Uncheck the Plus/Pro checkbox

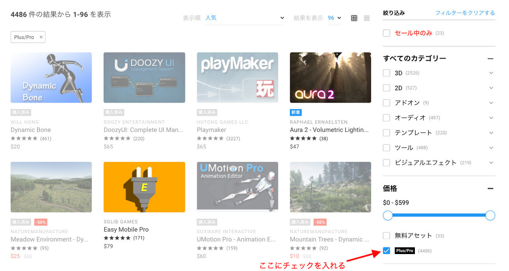pyautogui.click(x=386, y=251)
